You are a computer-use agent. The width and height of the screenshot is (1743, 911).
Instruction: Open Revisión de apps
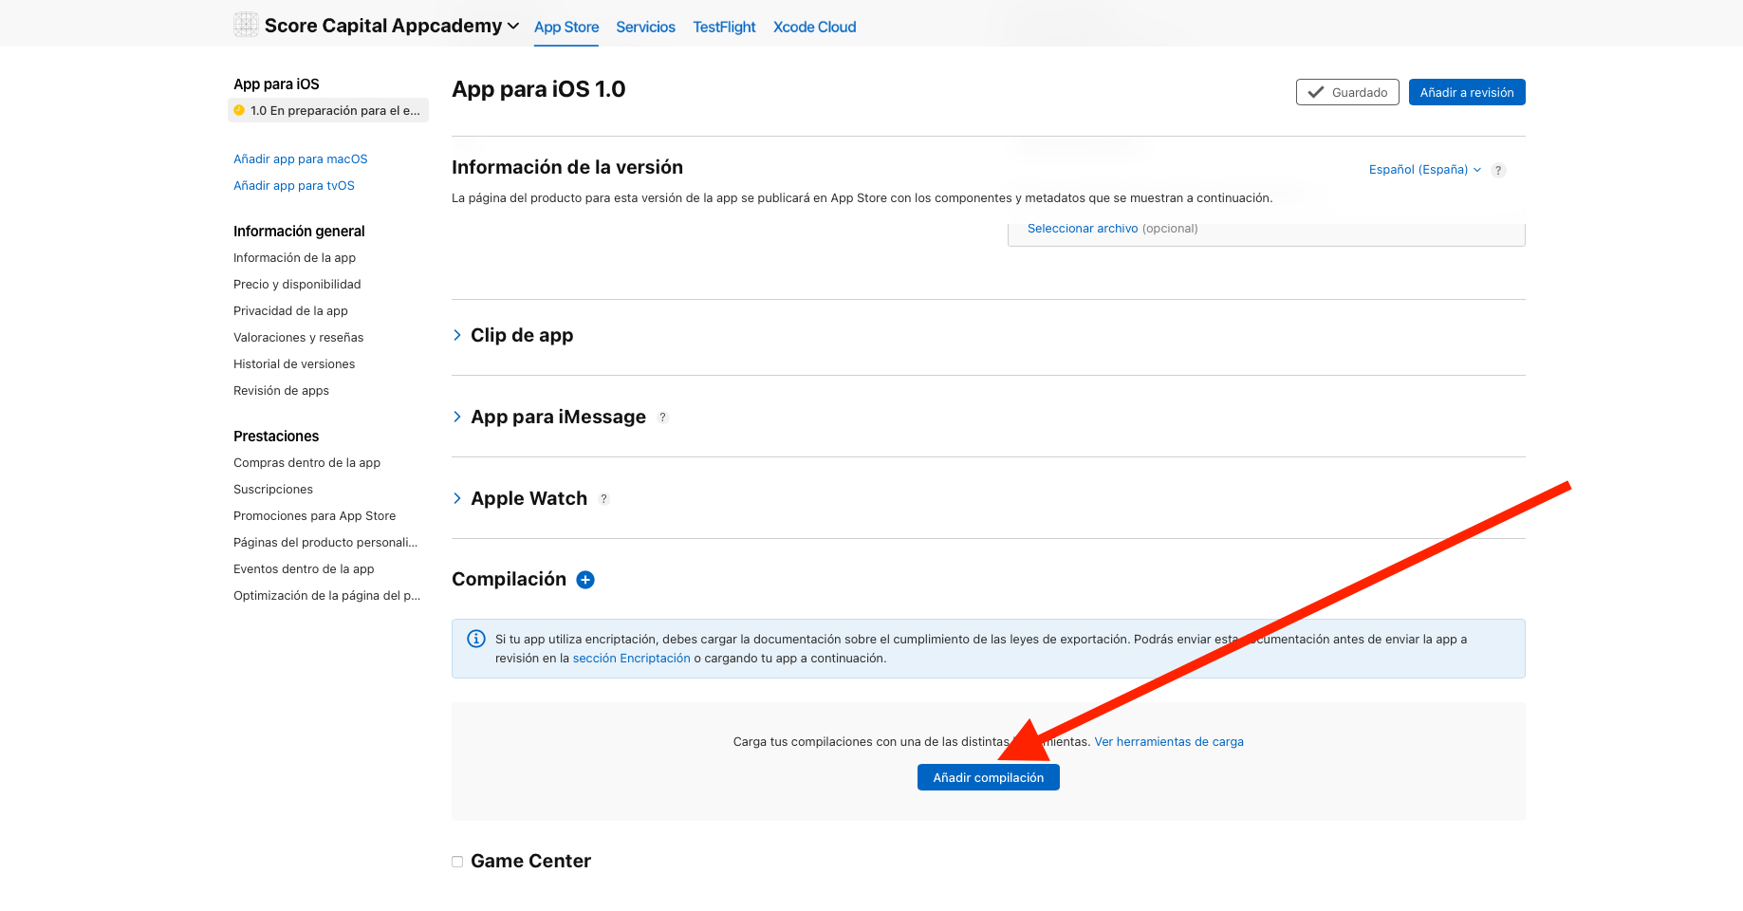281,390
